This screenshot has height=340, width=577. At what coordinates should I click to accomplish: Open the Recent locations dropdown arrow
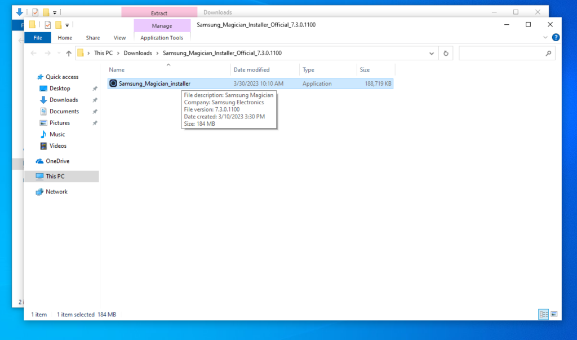59,53
